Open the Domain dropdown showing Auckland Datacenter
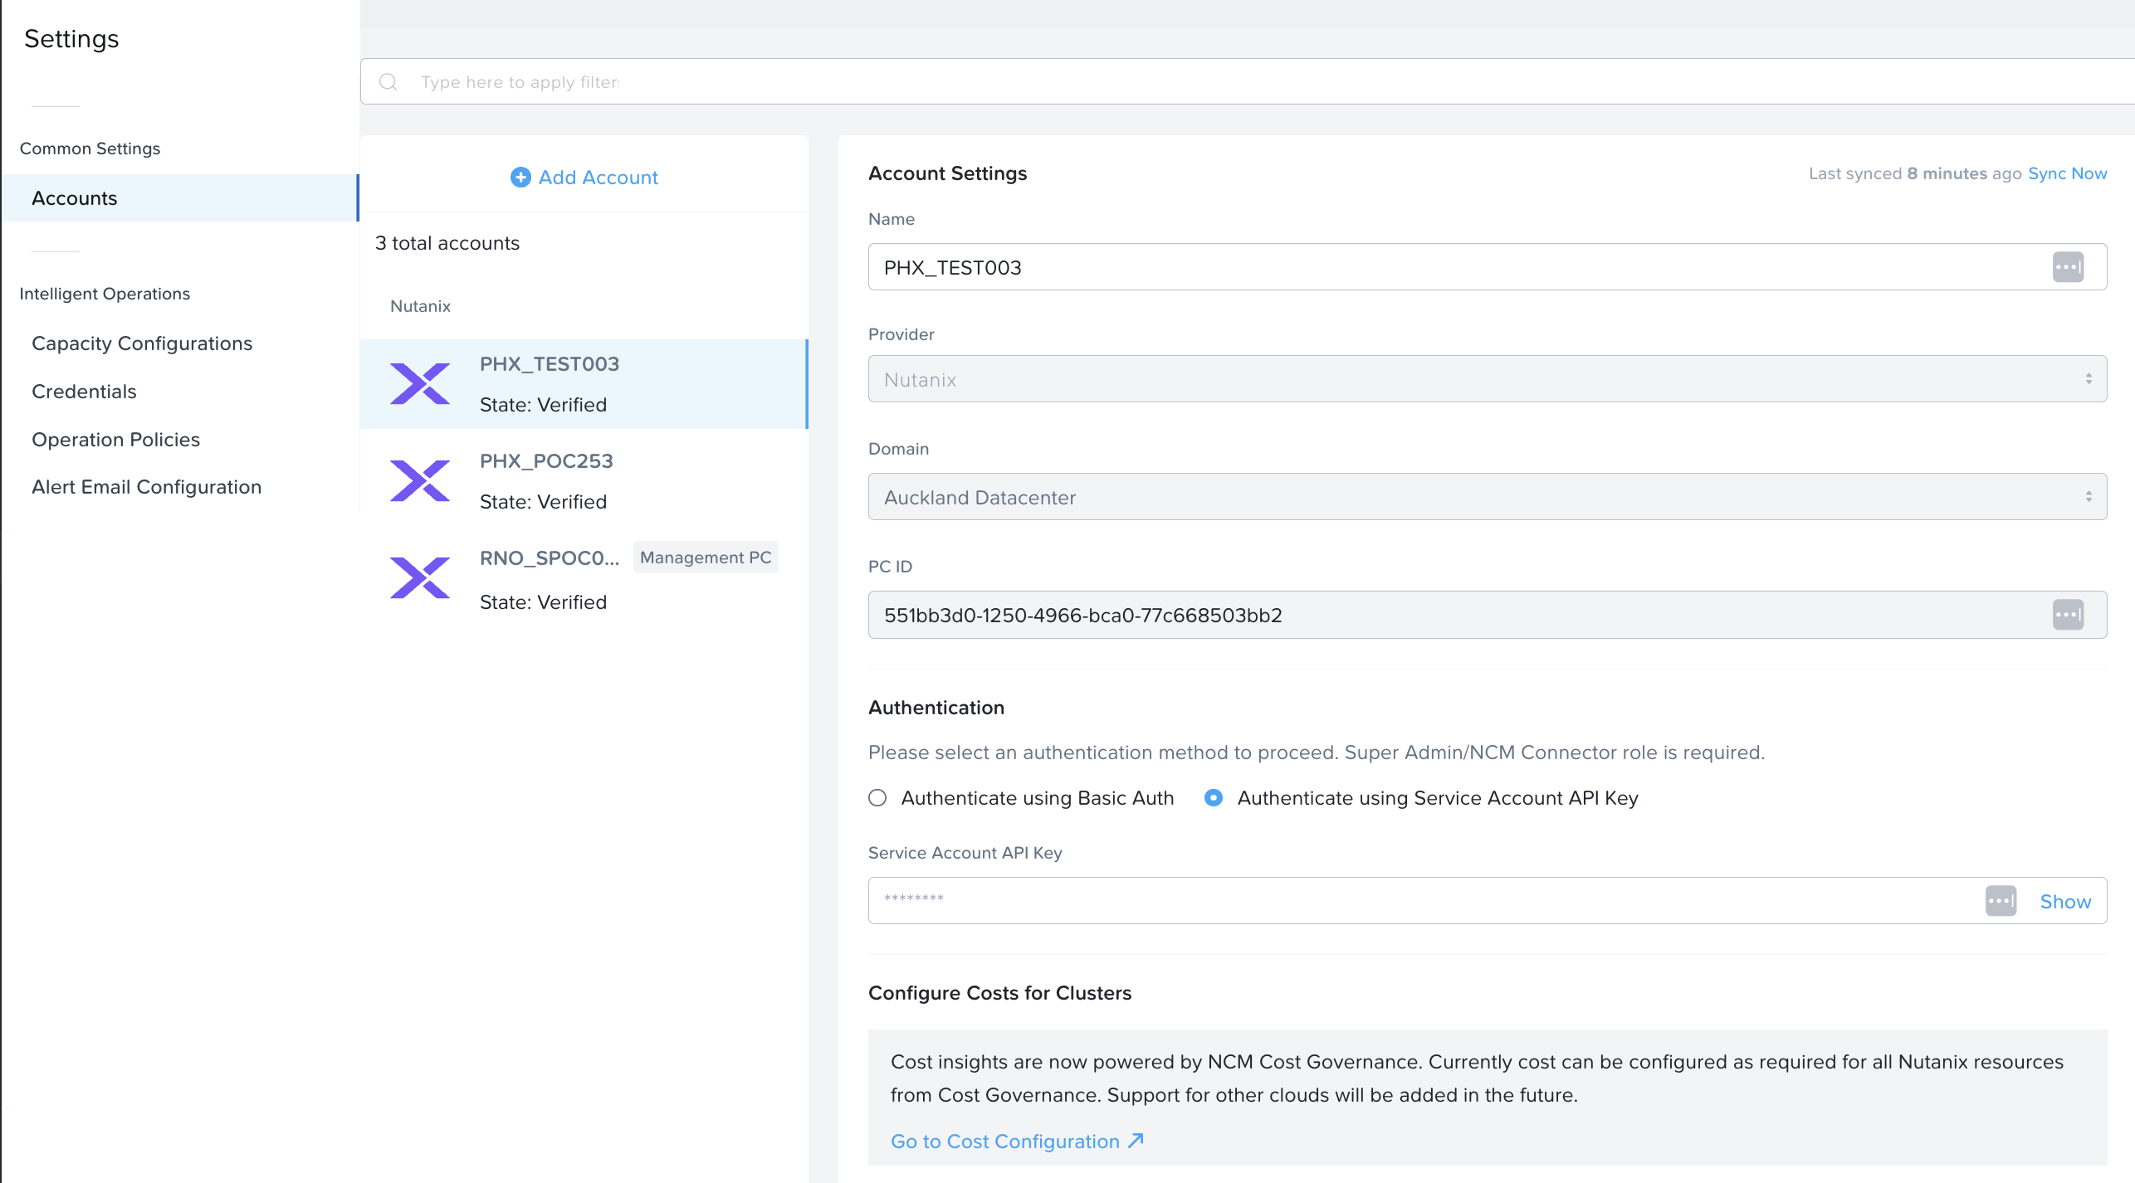The width and height of the screenshot is (2135, 1183). point(1488,497)
